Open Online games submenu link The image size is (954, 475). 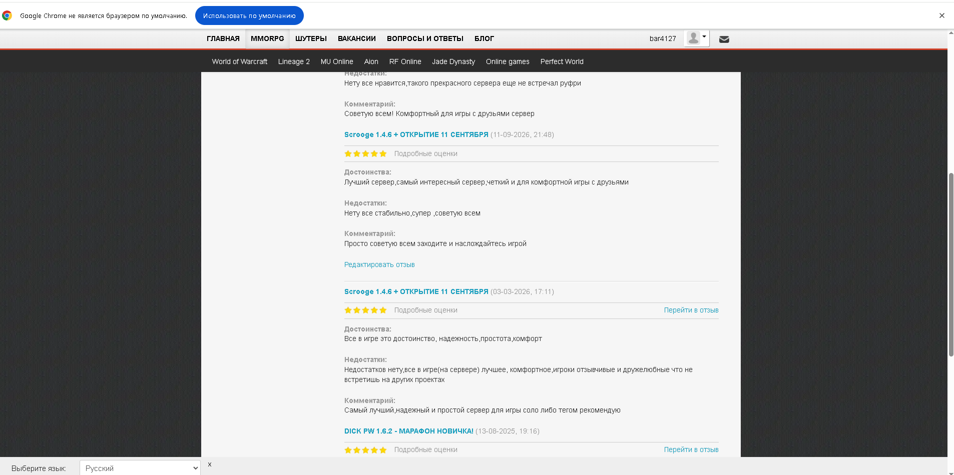click(508, 61)
